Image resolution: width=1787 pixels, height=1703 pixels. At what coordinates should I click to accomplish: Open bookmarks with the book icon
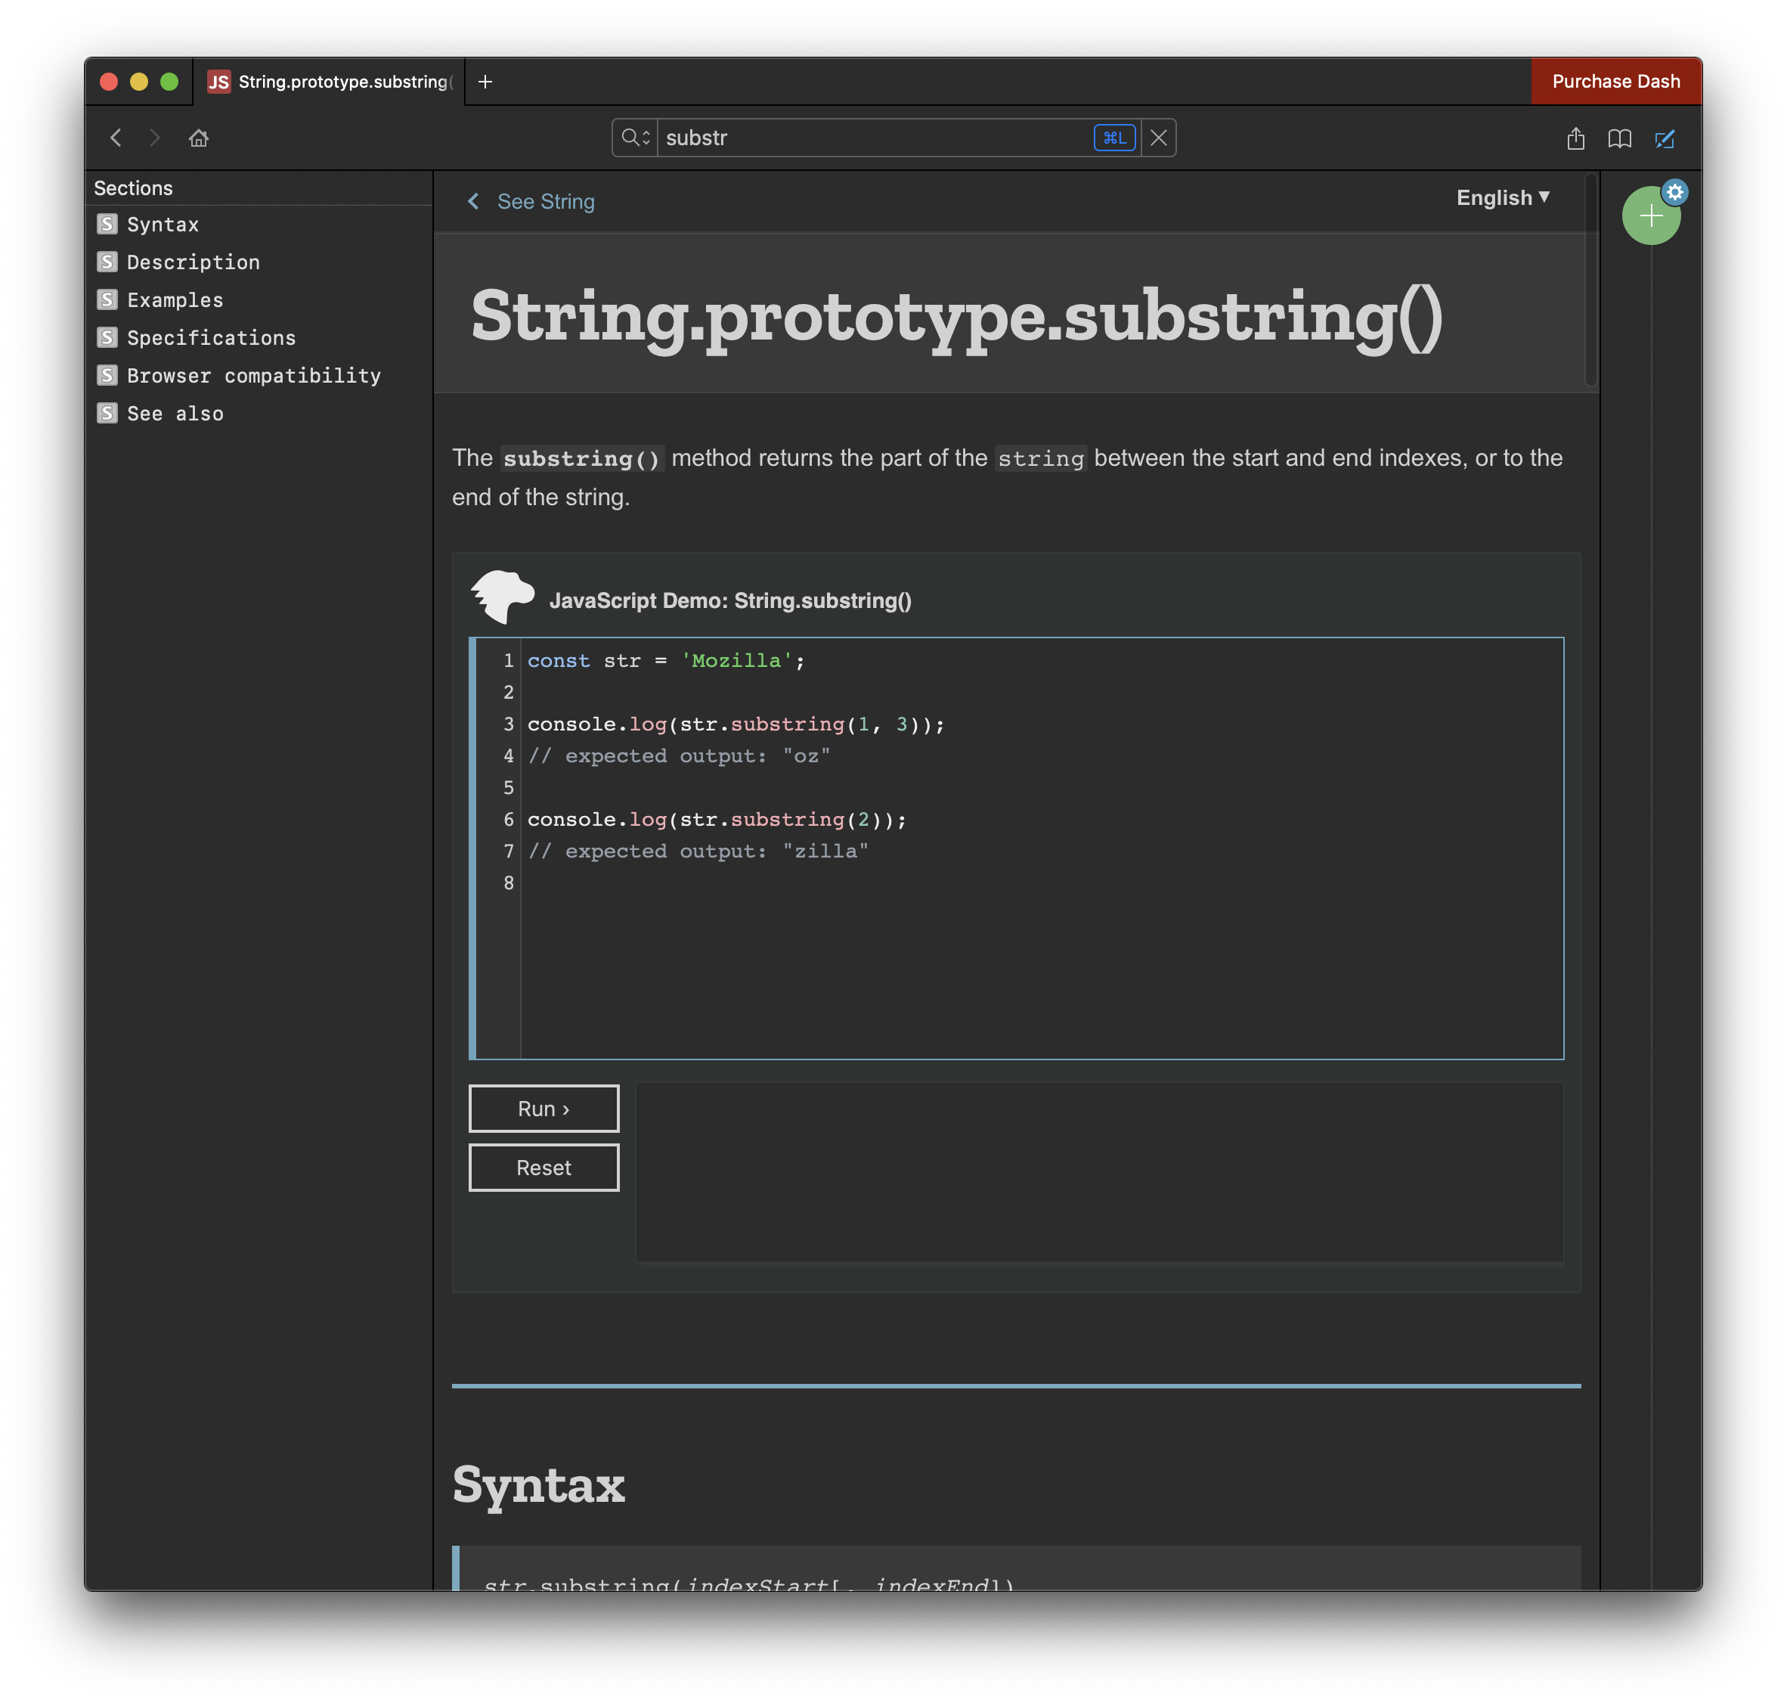click(1619, 138)
